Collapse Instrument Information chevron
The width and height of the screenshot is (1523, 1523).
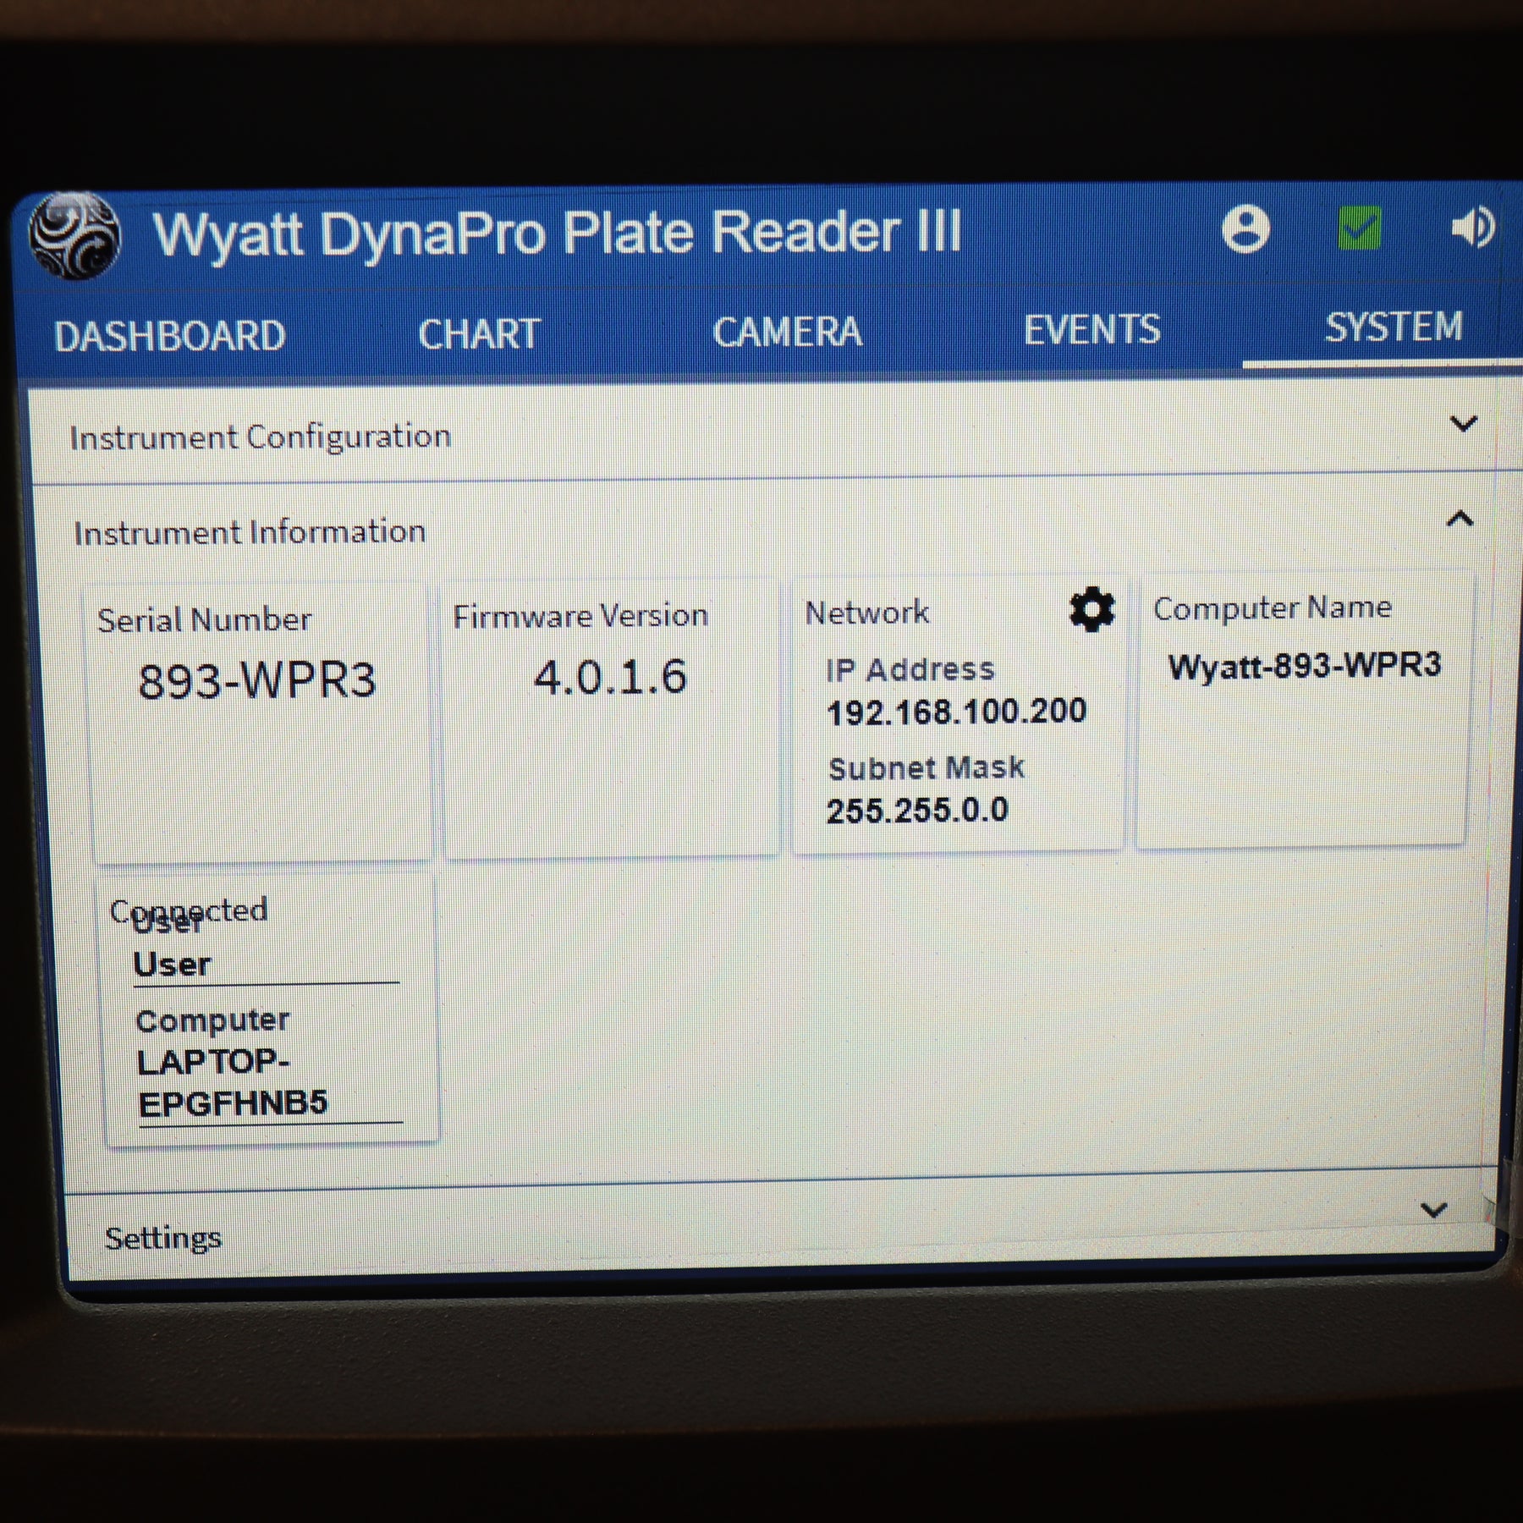coord(1460,519)
